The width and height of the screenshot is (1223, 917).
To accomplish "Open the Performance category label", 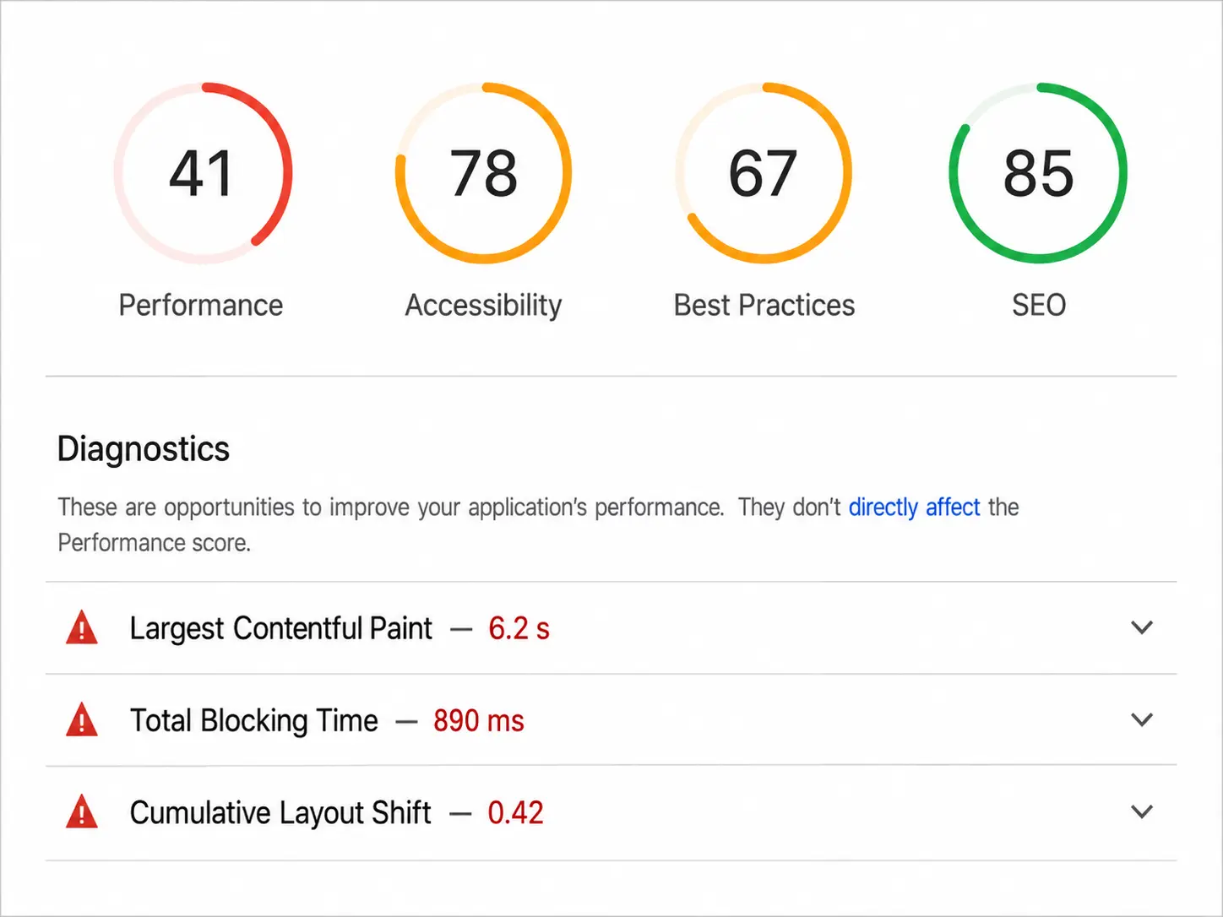I will click(x=201, y=305).
